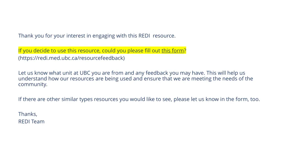The image size is (282, 158).
Task: Click the "REDI Team" signature
Action: [x=31, y=122]
